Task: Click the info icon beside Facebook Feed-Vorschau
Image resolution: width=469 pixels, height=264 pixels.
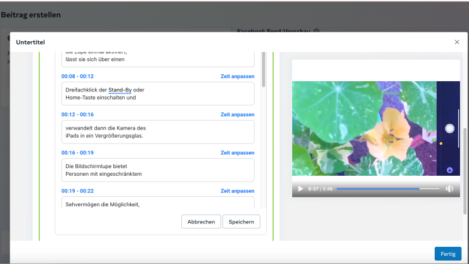Action: coord(316,31)
